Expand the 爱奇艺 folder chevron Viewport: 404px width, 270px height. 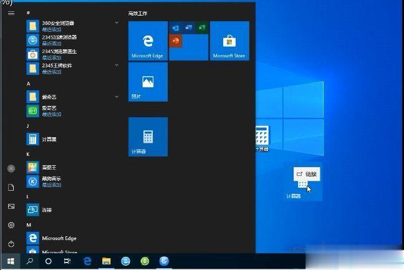tap(117, 97)
